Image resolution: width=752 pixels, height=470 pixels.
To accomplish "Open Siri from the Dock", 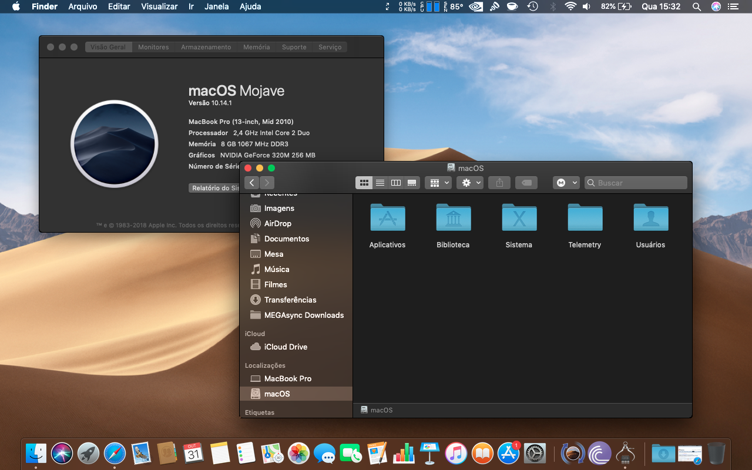I will 62,453.
